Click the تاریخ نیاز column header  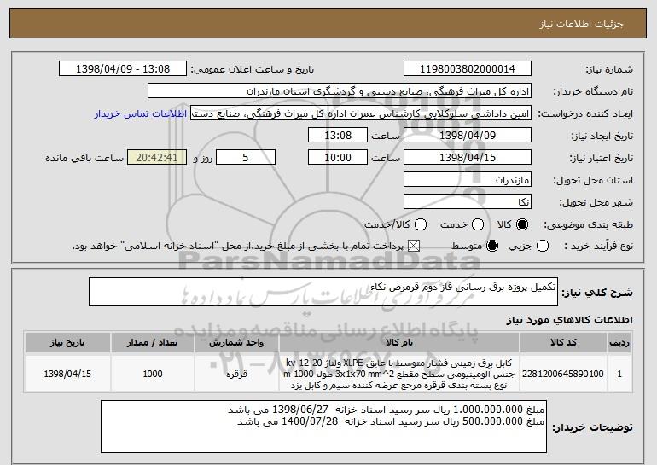point(67,343)
